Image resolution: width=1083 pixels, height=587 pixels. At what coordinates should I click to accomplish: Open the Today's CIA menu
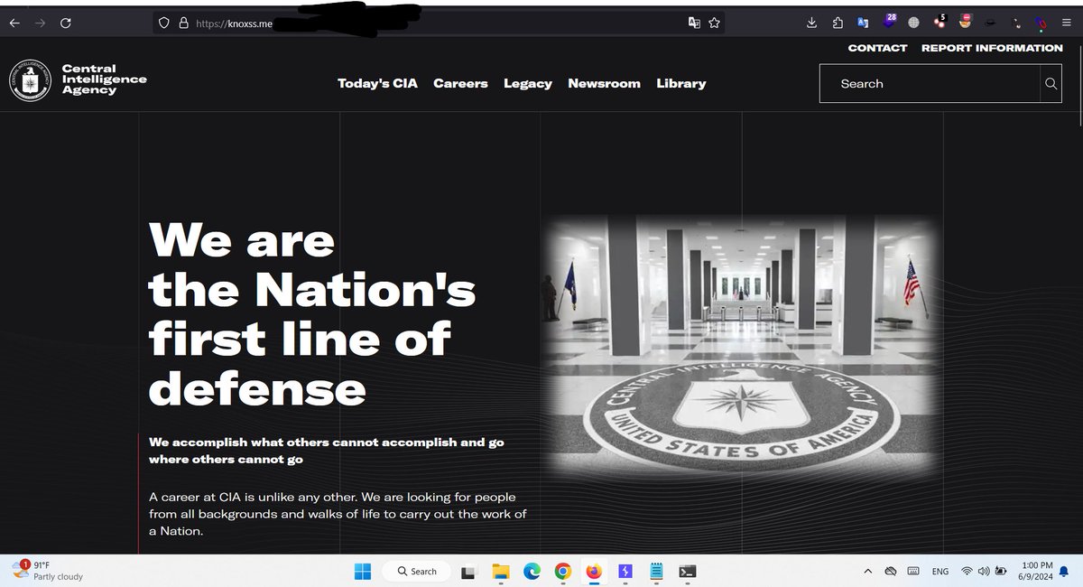(x=377, y=83)
